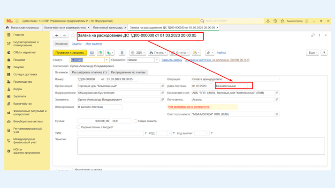Enable the Сверх лимита checkbox
Image resolution: width=335 pixels, height=188 pixels.
(136, 121)
